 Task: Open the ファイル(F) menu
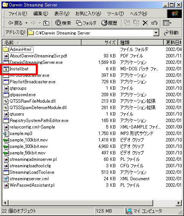point(18,14)
